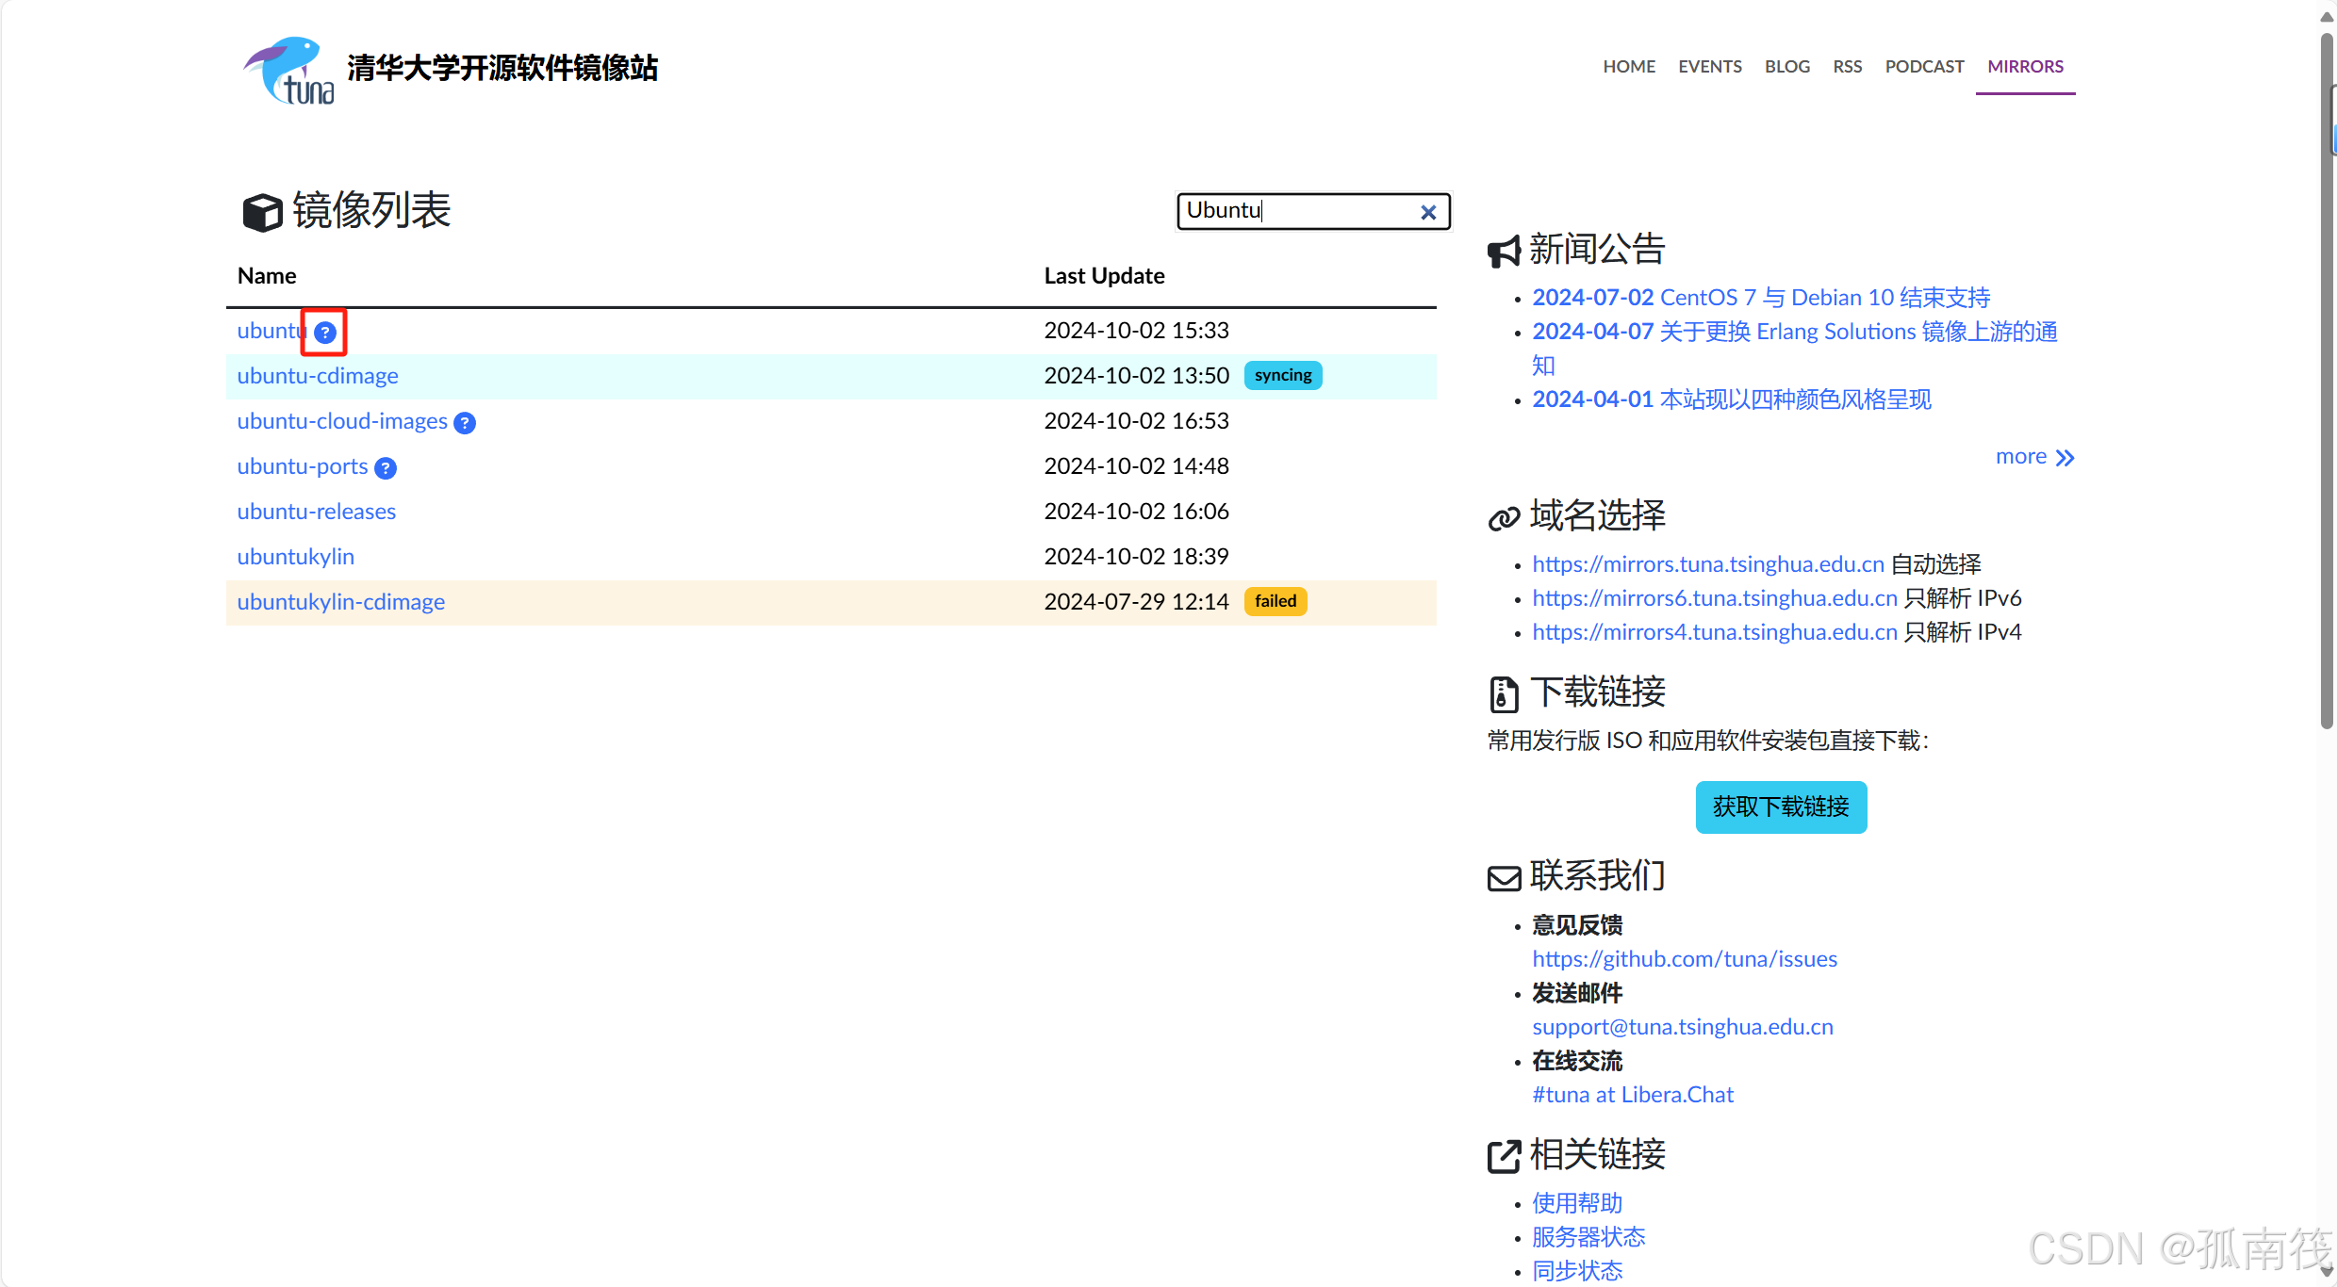Open help icon next to ubuntu-ports
The image size is (2337, 1287).
click(x=386, y=468)
